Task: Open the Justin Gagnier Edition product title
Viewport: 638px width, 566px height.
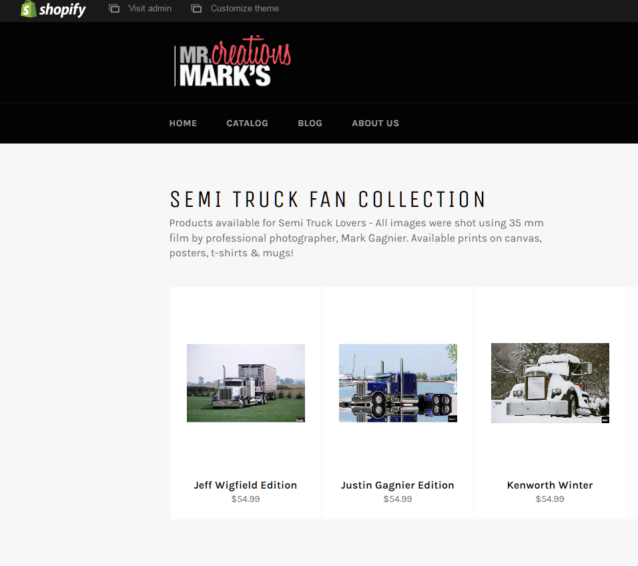Action: tap(398, 485)
